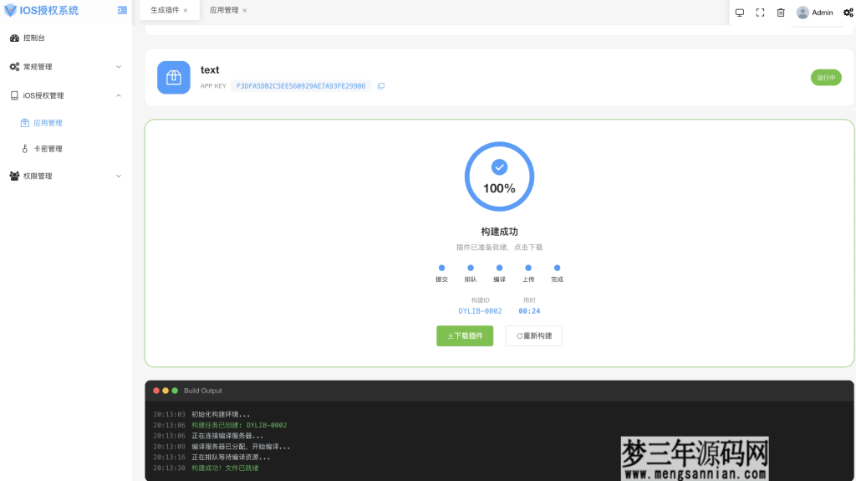Viewport: 856px width, 481px height.
Task: Click the 排队 step dot
Action: (x=471, y=268)
